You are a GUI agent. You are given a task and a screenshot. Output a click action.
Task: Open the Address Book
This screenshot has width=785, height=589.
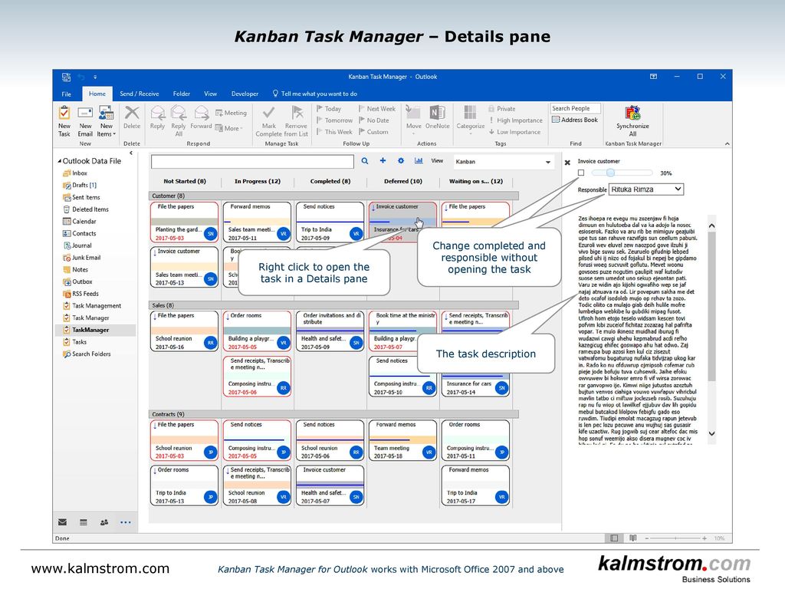[x=575, y=120]
